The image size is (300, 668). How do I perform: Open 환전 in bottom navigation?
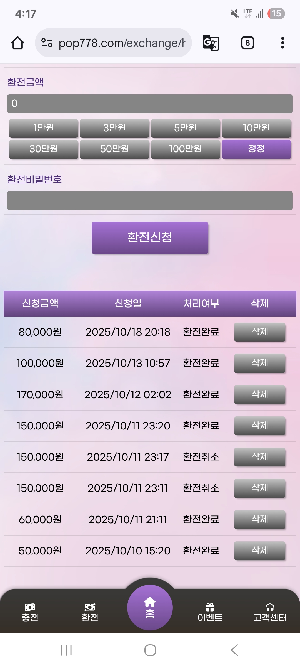[90, 612]
